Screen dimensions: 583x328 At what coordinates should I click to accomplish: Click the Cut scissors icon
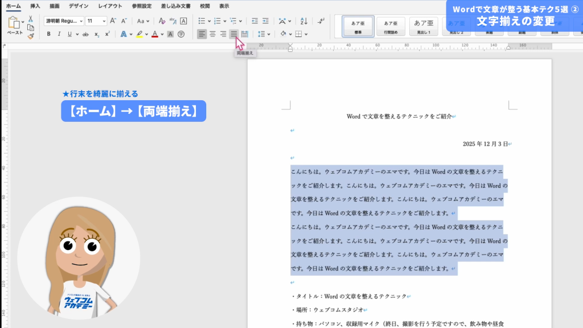point(31,19)
